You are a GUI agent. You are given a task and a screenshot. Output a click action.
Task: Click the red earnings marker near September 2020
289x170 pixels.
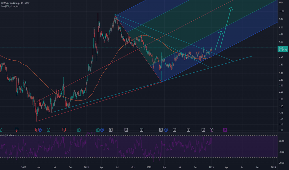pos(64,130)
